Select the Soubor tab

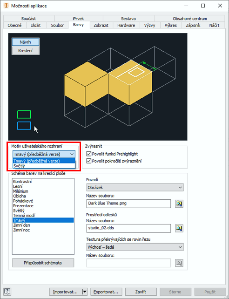click(57, 25)
